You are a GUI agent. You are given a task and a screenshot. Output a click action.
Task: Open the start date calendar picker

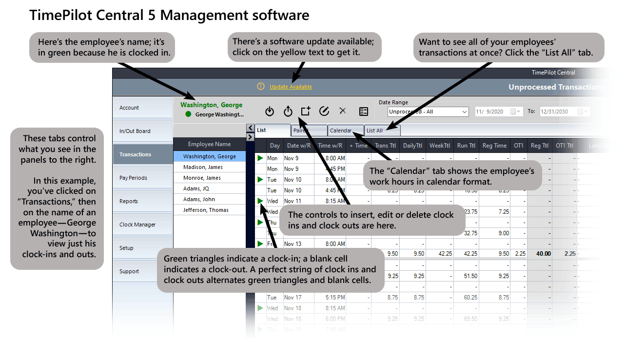(x=514, y=112)
